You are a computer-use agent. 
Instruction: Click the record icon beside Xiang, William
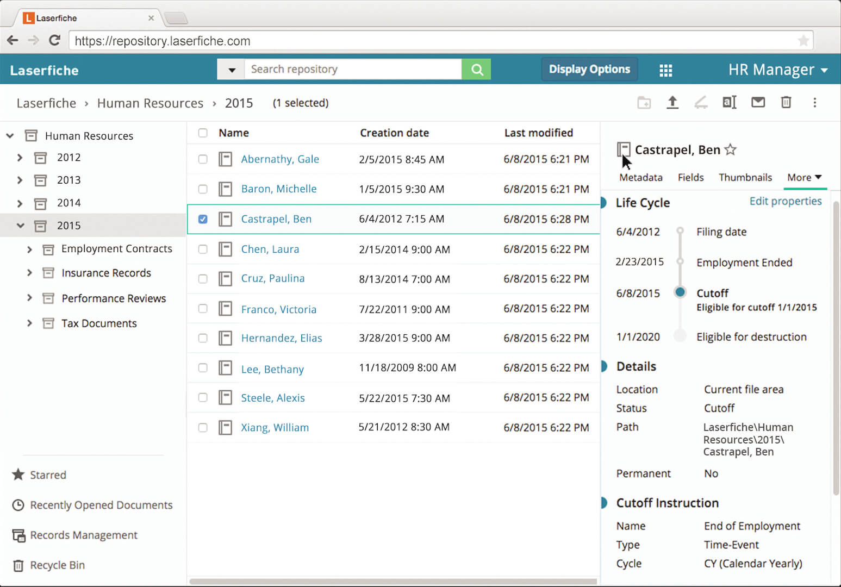[x=225, y=427]
